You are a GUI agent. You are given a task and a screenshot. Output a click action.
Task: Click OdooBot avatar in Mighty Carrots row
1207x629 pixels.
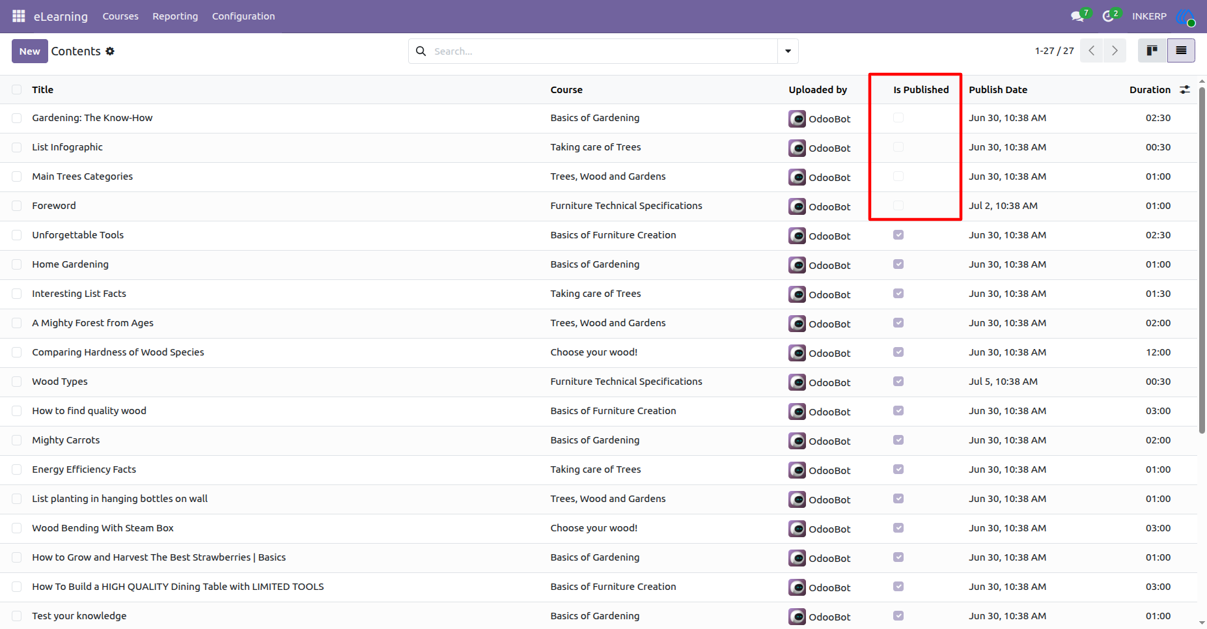pyautogui.click(x=797, y=441)
